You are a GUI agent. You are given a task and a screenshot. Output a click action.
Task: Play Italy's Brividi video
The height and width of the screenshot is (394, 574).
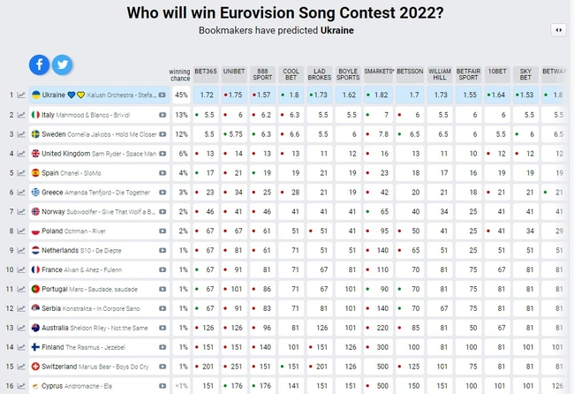162,115
